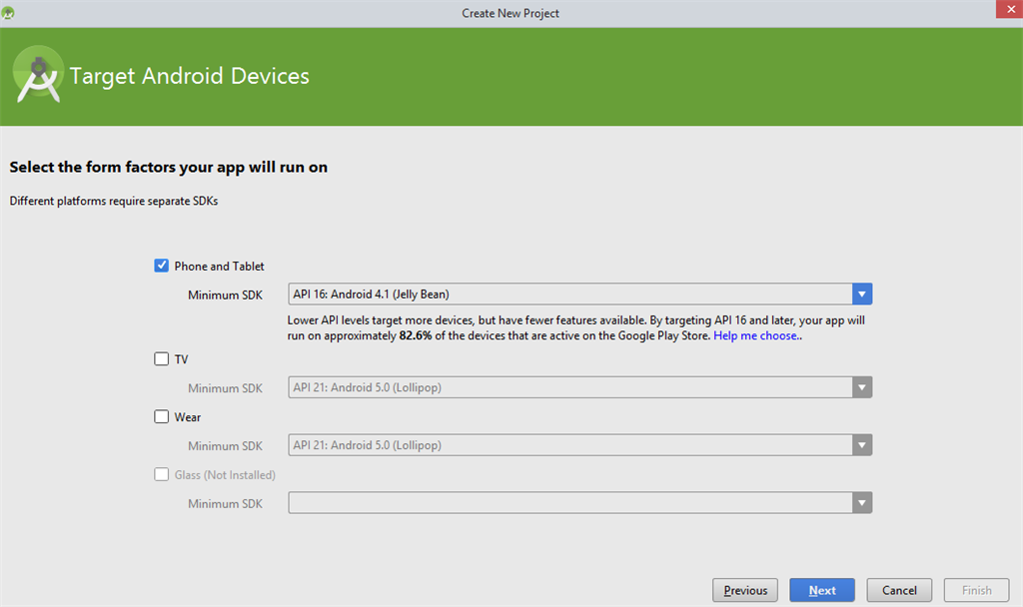Click the Glass (Not Installed) checkbox
The height and width of the screenshot is (607, 1023).
point(162,475)
